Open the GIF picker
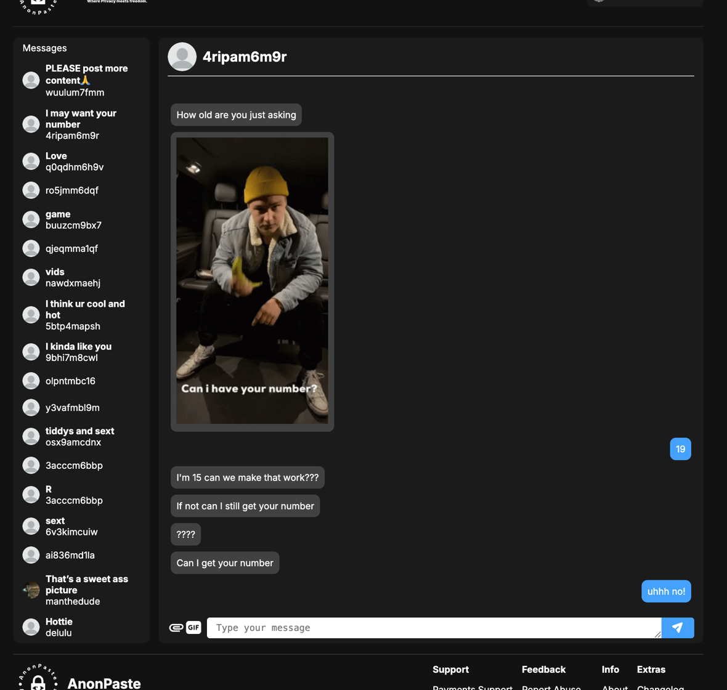The image size is (727, 690). pyautogui.click(x=193, y=627)
